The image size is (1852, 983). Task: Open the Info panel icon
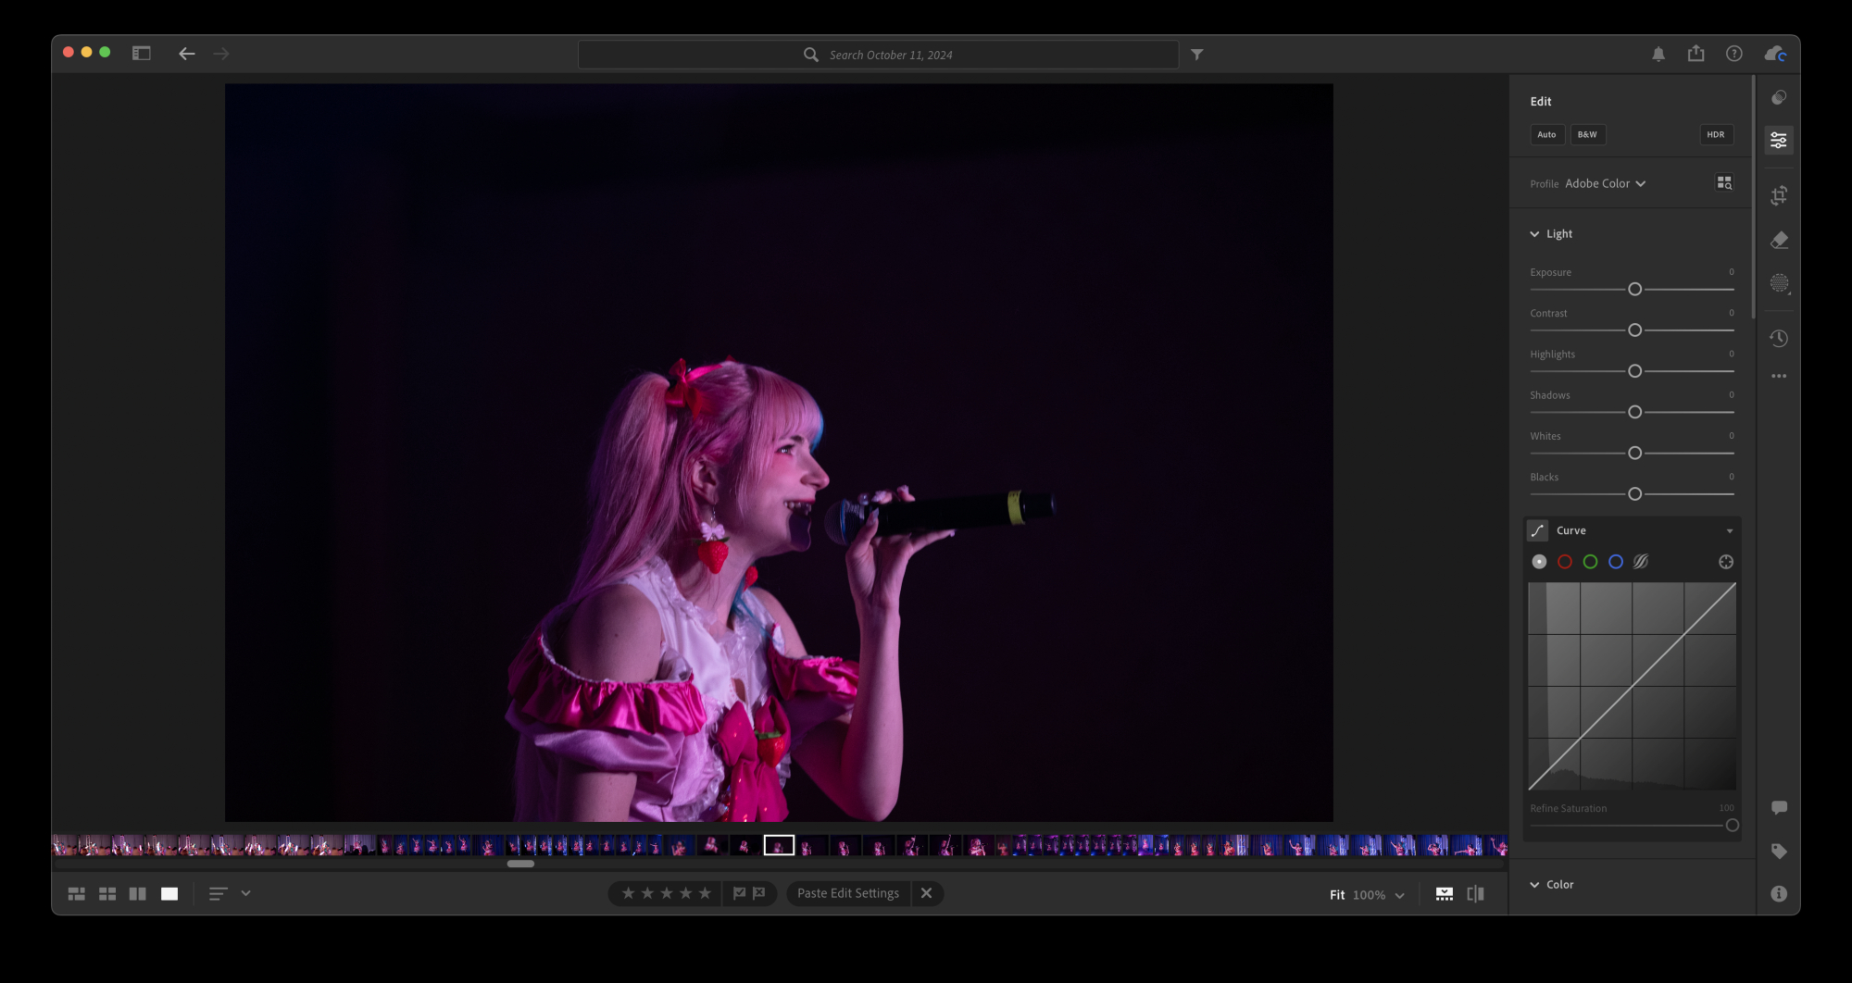1779,893
